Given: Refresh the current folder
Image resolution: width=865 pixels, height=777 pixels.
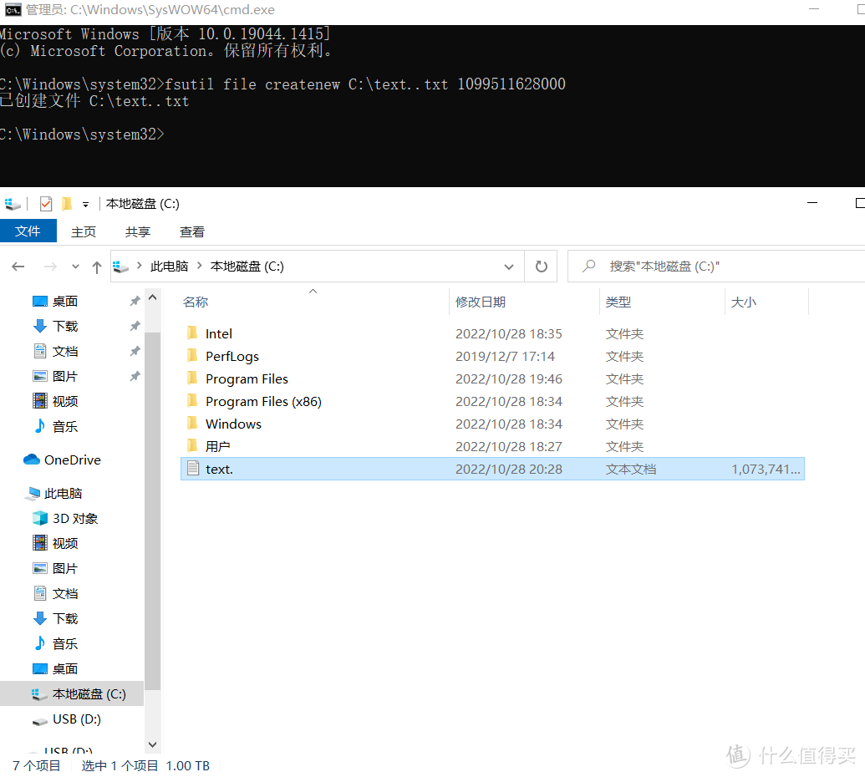Looking at the screenshot, I should pos(542,267).
